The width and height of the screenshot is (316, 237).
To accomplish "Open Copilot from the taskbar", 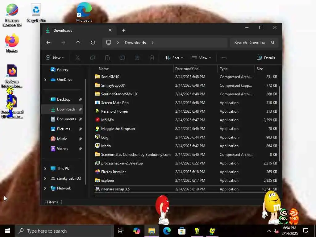I will click(x=137, y=231).
